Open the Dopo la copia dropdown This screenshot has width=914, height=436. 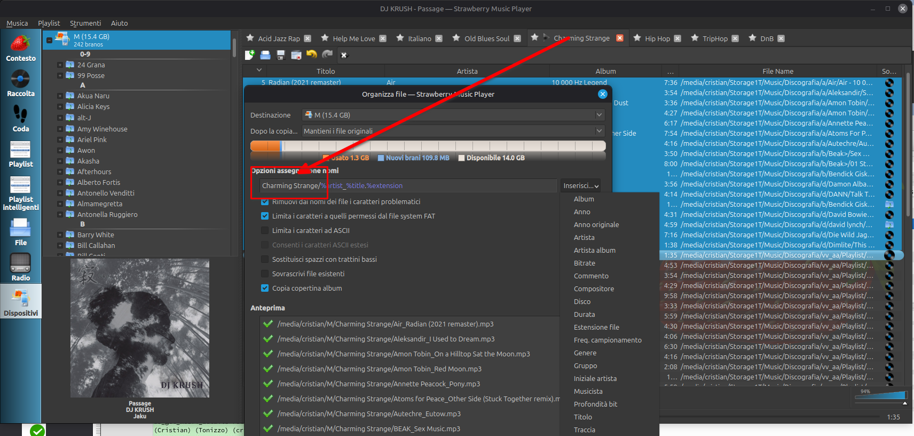coord(453,131)
